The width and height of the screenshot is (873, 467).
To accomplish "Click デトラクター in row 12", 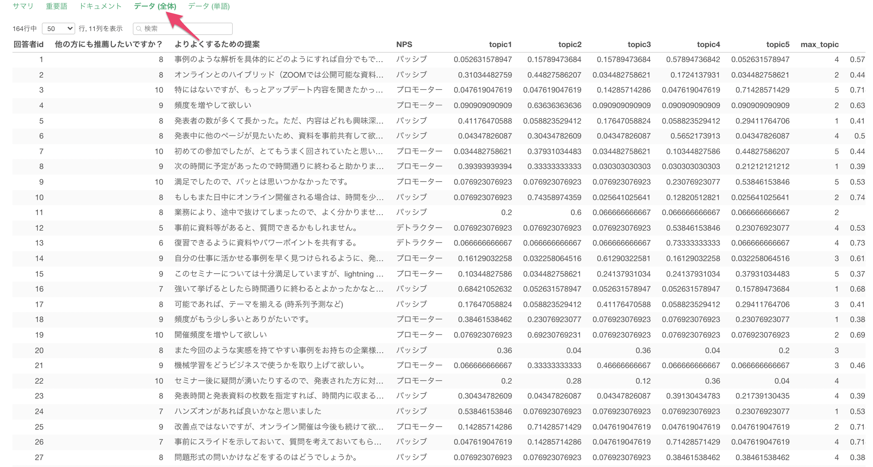I will (x=419, y=228).
